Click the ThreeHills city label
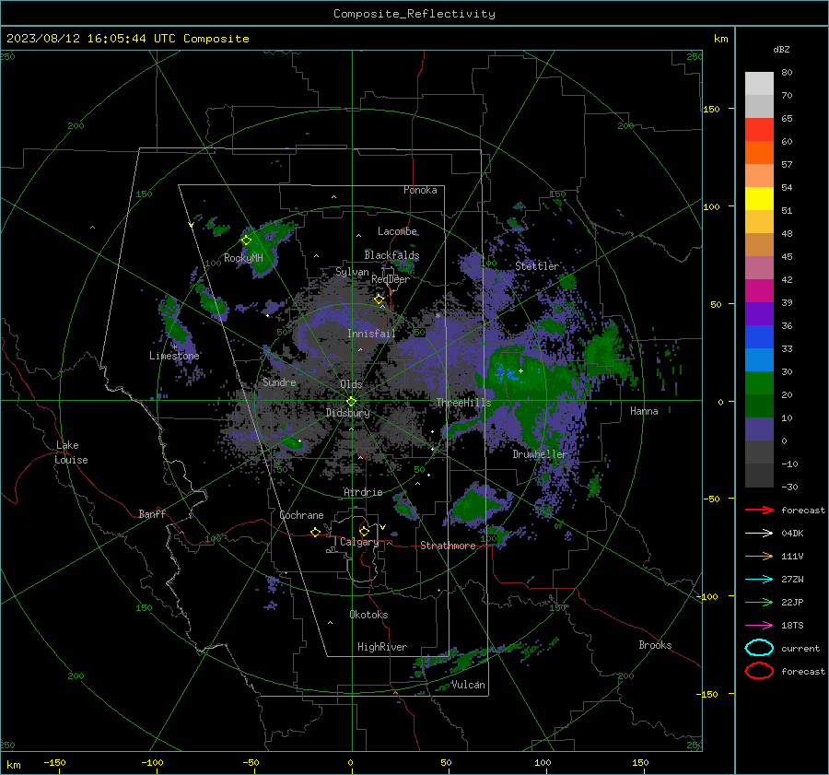The height and width of the screenshot is (775, 829). (463, 403)
